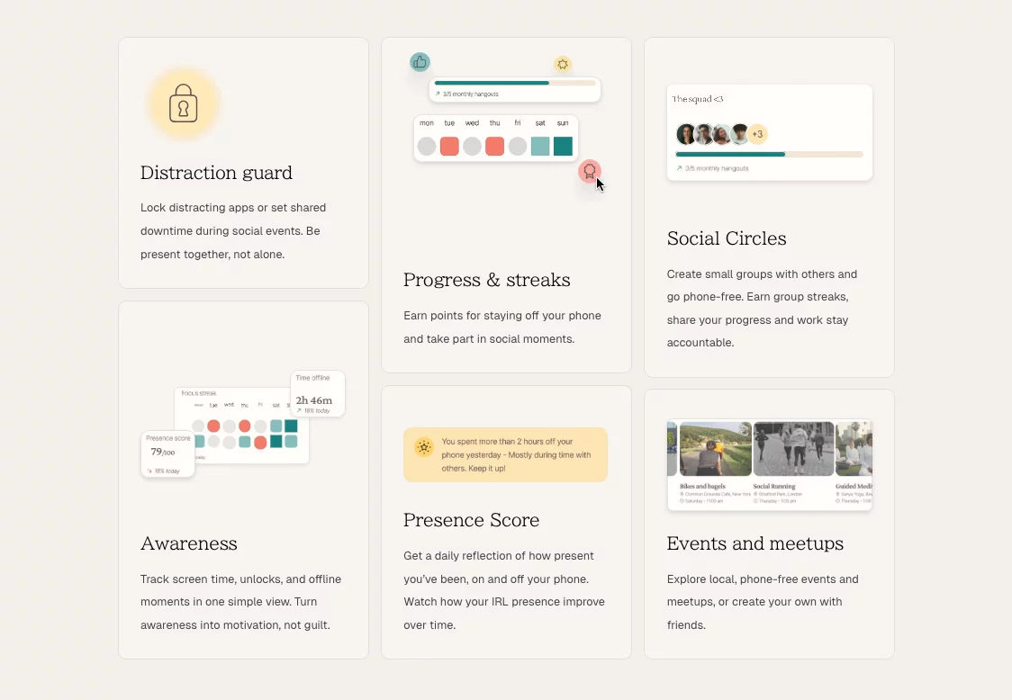Click the sun icon in the yellow notification

pyautogui.click(x=424, y=446)
